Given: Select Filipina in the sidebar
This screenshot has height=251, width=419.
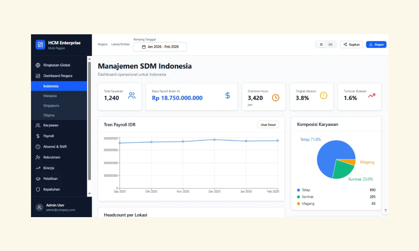Looking at the screenshot, I should coord(59,115).
